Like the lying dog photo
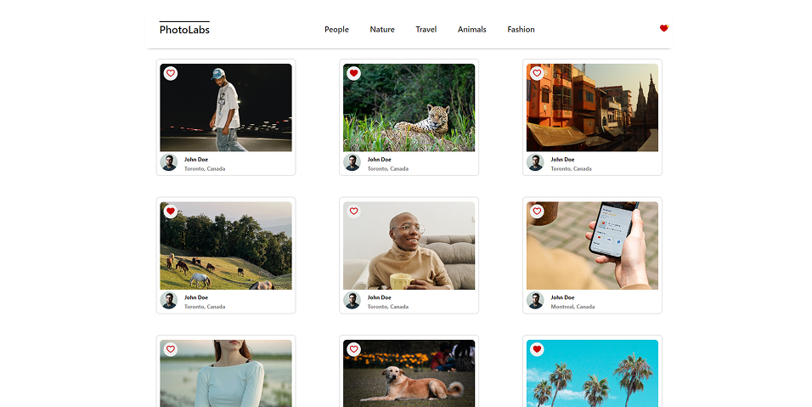This screenshot has width=812, height=407. [x=353, y=349]
